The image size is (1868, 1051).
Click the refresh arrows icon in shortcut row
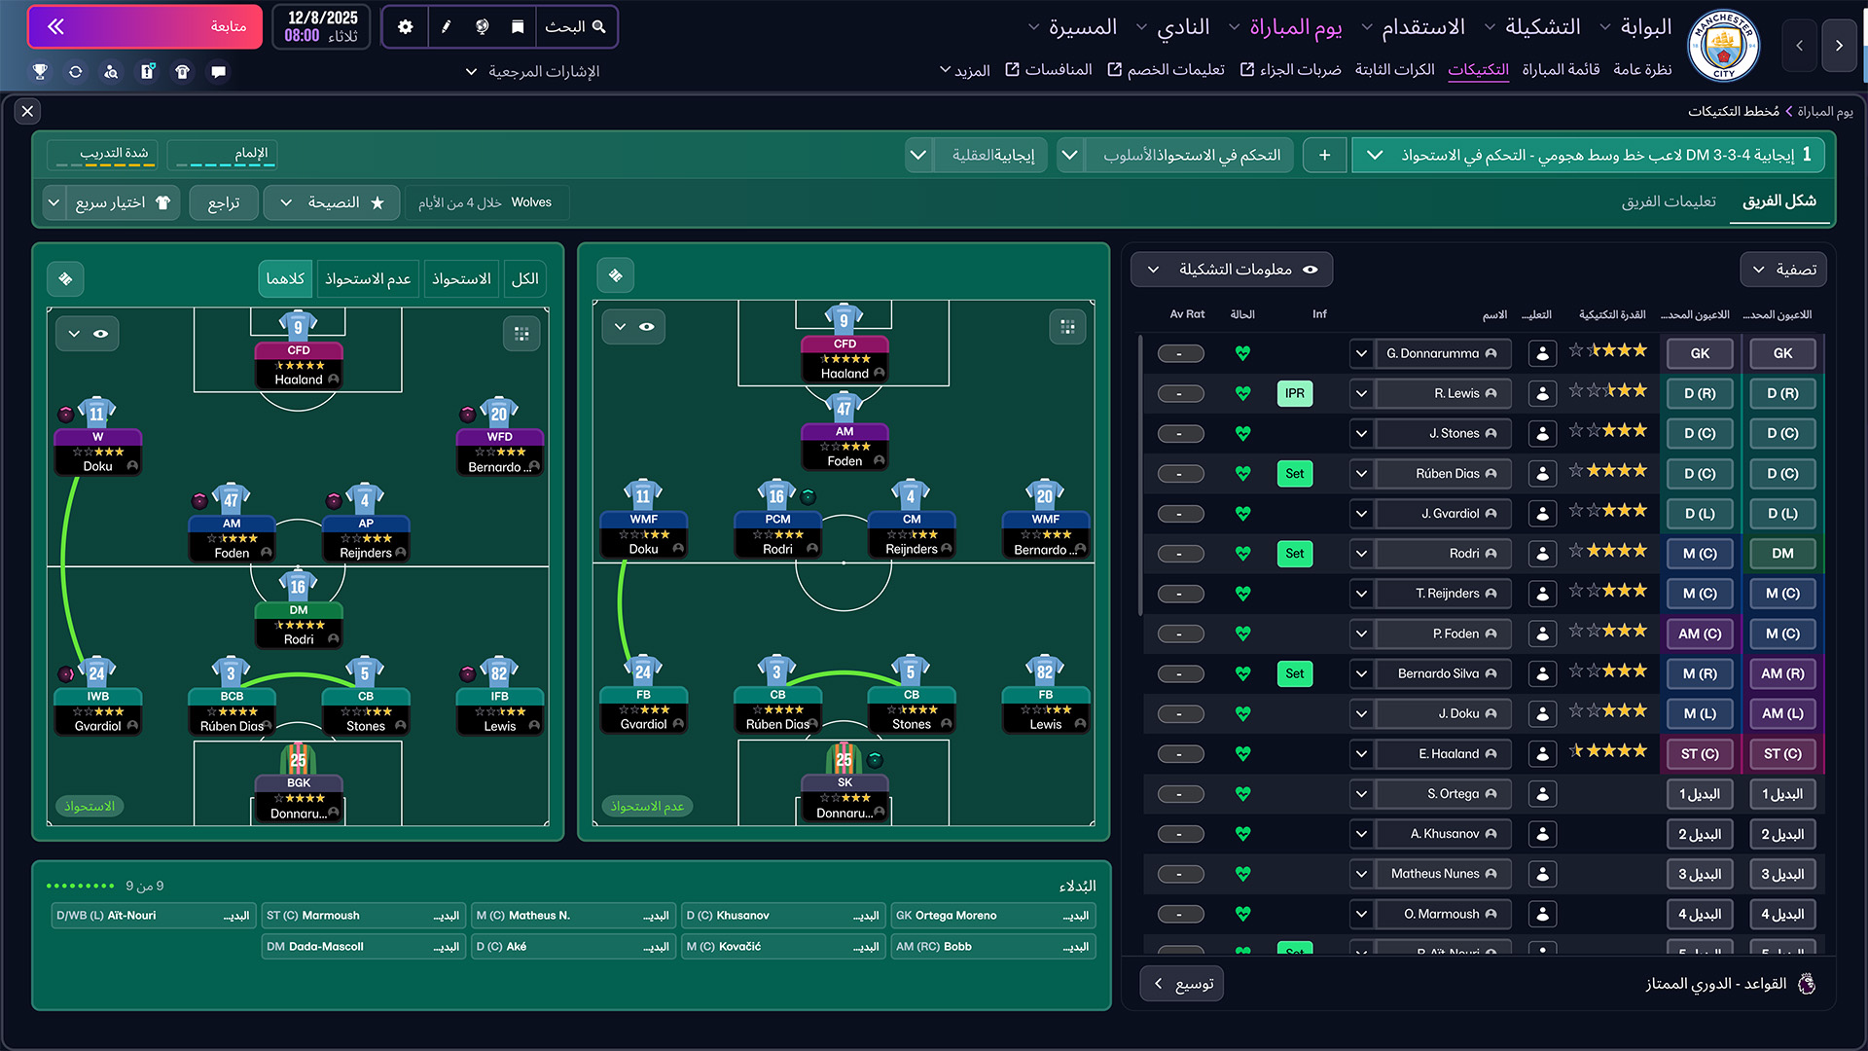[75, 72]
